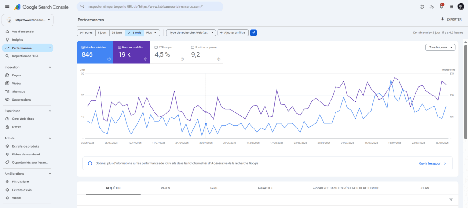The image size is (468, 208).
Task: Switch to PAGES tab
Action: pyautogui.click(x=165, y=188)
